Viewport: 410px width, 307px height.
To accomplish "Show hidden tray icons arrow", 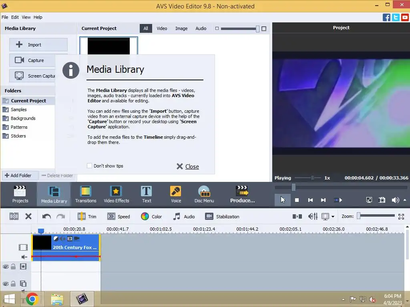I will pos(343,299).
